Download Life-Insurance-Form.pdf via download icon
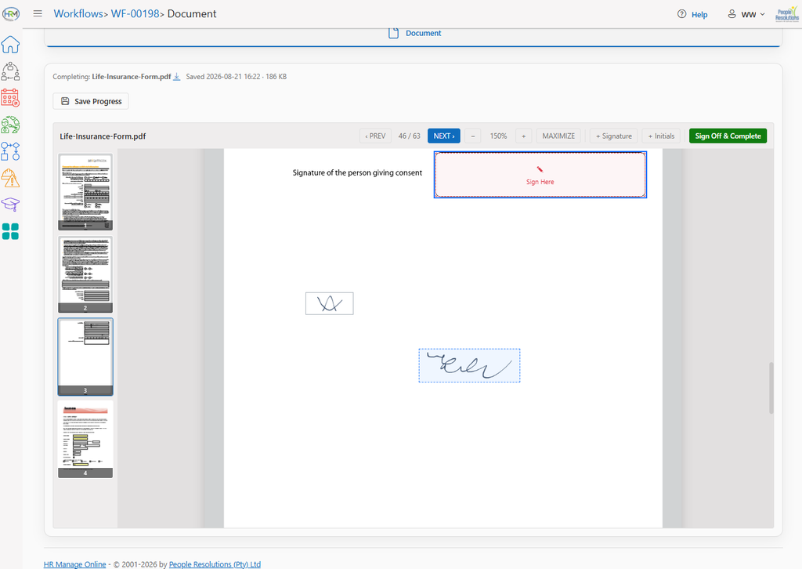This screenshot has height=569, width=802. coord(176,76)
